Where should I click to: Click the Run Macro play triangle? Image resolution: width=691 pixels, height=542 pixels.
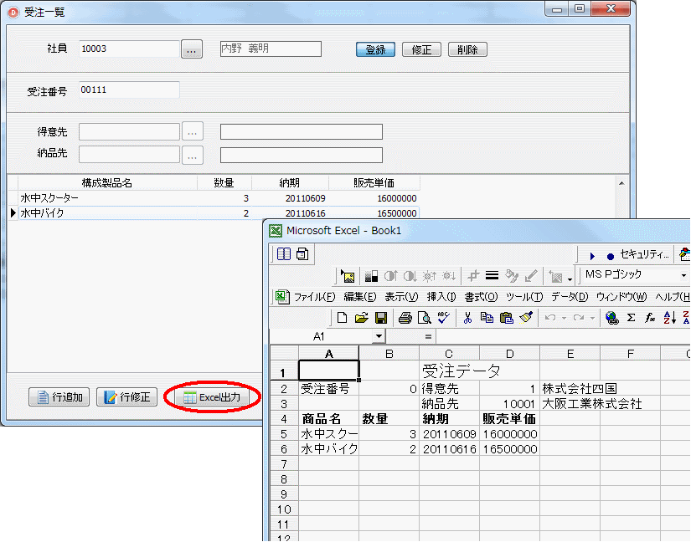pyautogui.click(x=592, y=256)
